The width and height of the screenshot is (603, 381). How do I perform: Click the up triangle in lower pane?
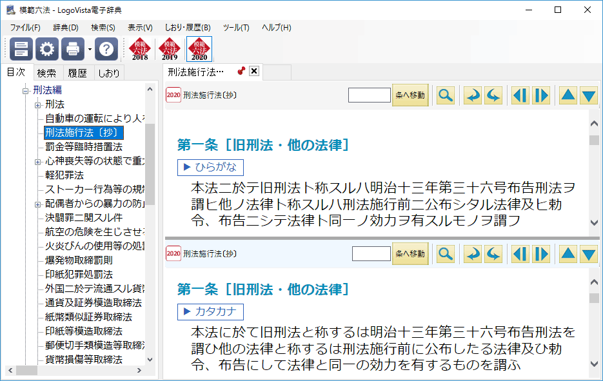pos(568,254)
